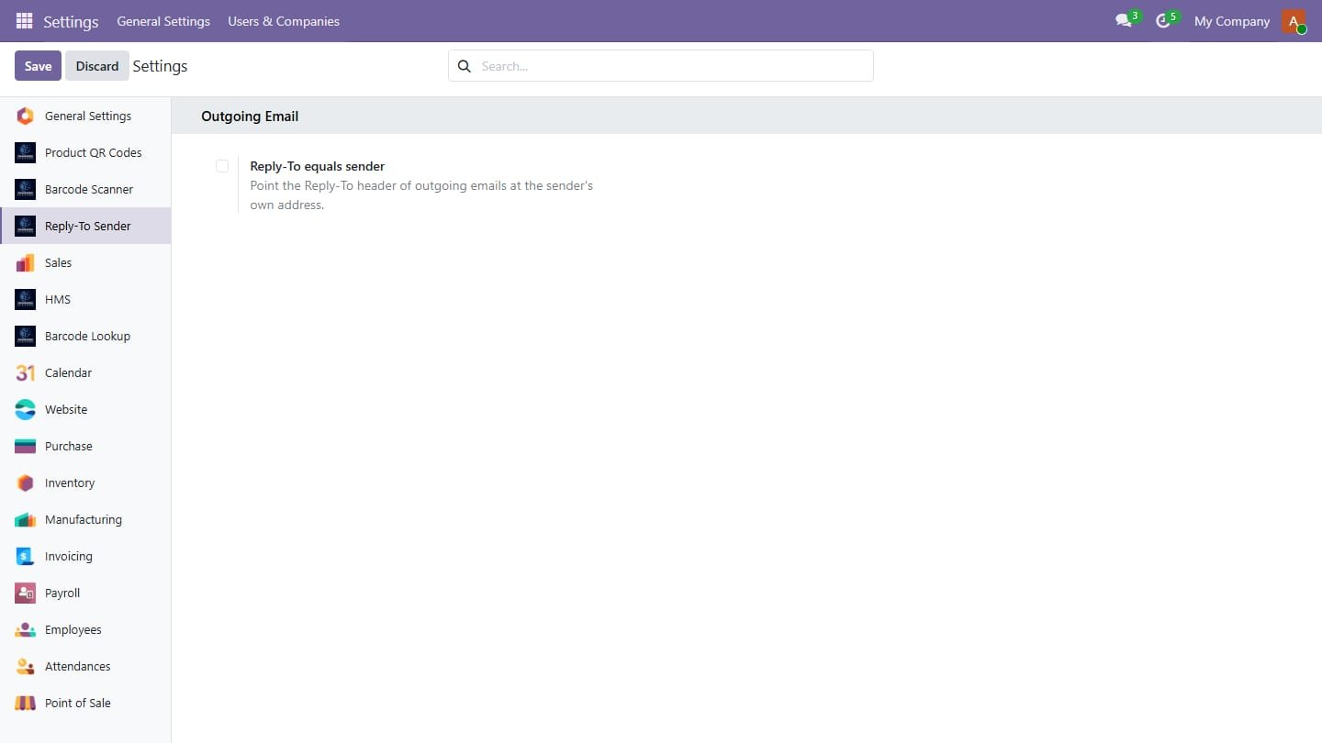Select the Inventory label in the sidebar
The image size is (1322, 743).
[x=70, y=483]
